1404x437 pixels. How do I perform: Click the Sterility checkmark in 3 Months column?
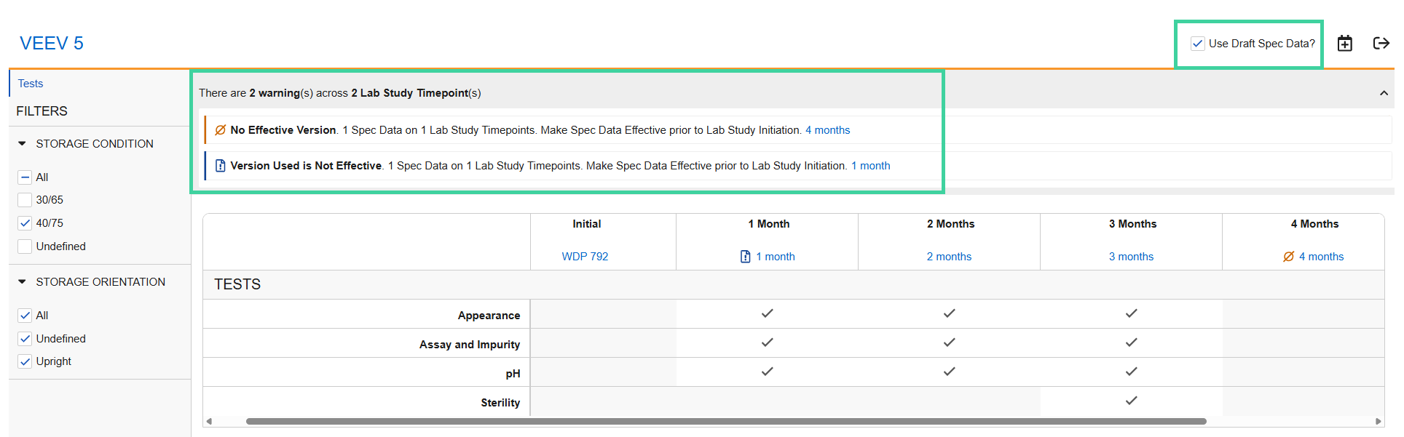coord(1131,401)
